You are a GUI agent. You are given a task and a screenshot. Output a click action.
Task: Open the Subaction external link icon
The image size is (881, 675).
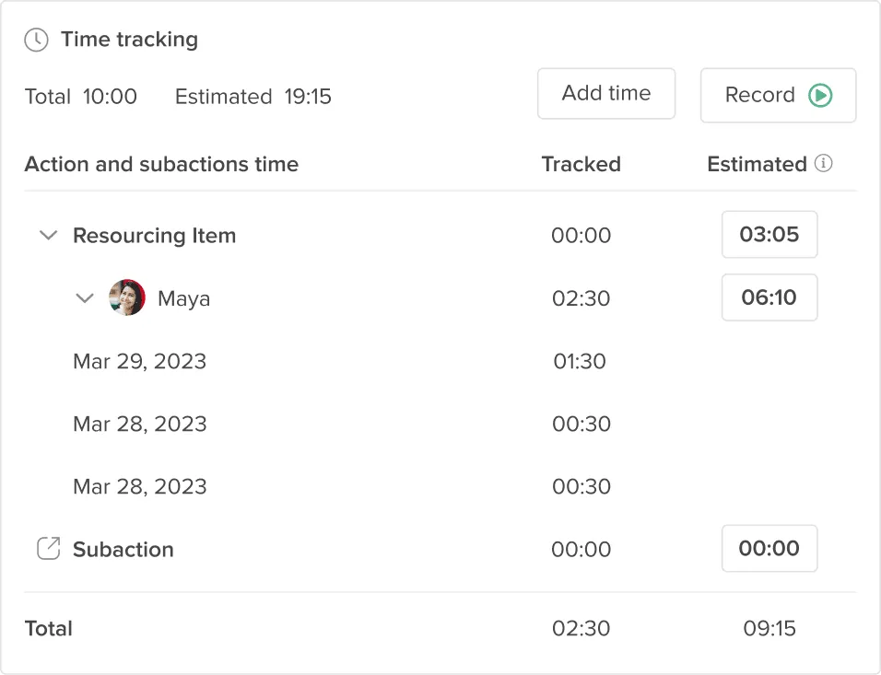(48, 549)
